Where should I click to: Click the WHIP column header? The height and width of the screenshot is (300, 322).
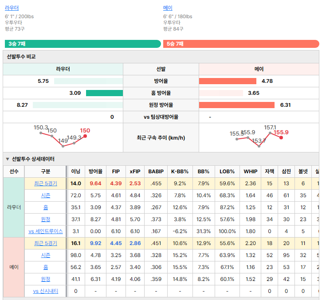point(250,171)
